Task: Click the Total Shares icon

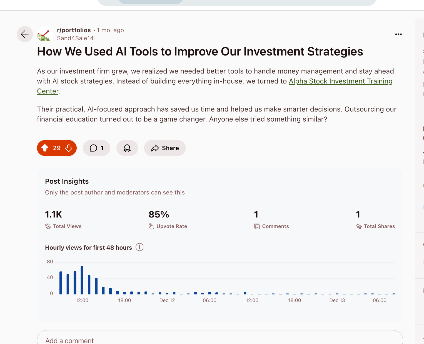Action: point(359,226)
